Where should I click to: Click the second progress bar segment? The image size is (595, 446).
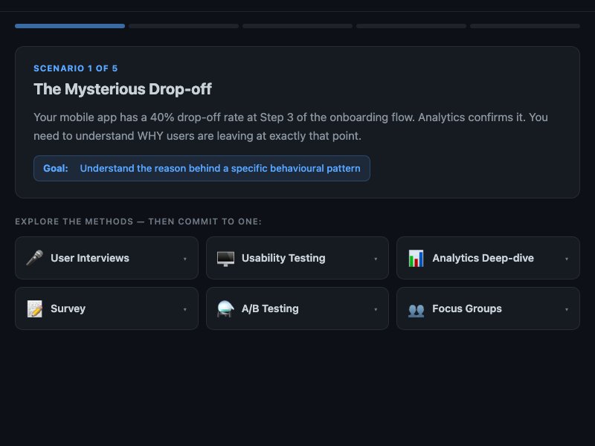[x=184, y=26]
